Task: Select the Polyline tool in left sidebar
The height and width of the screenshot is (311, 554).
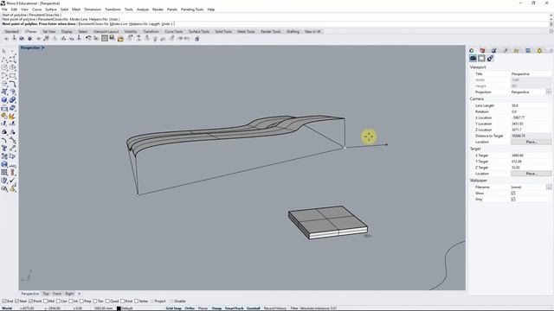Action: coord(4,60)
